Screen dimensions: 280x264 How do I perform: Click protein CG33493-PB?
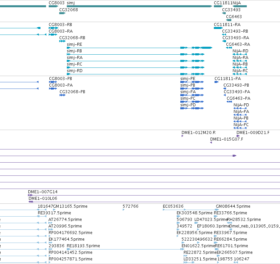tap(236, 85)
